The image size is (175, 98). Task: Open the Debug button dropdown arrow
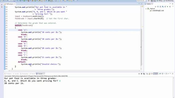coord(22,1)
